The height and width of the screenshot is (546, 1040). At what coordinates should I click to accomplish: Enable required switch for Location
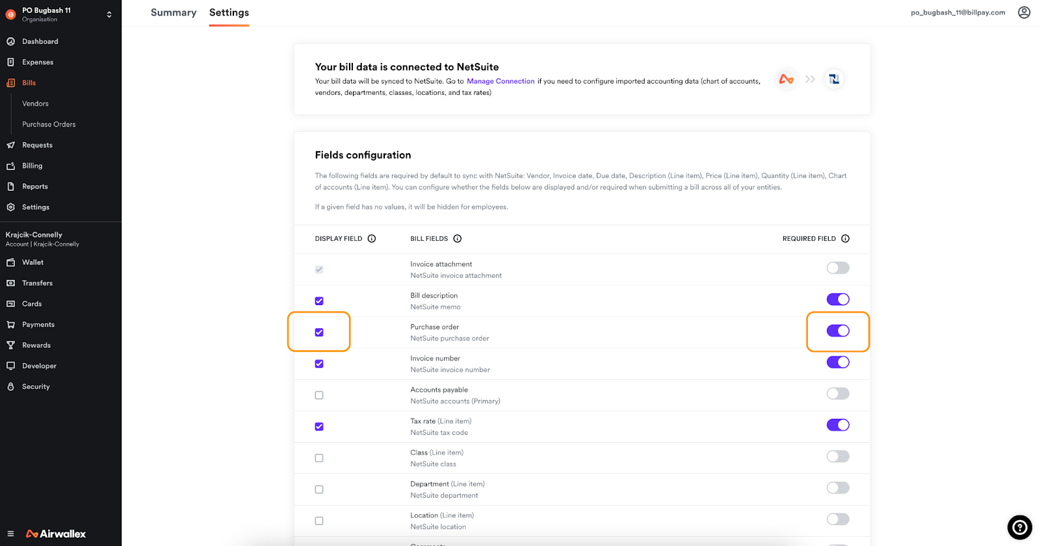(x=838, y=519)
